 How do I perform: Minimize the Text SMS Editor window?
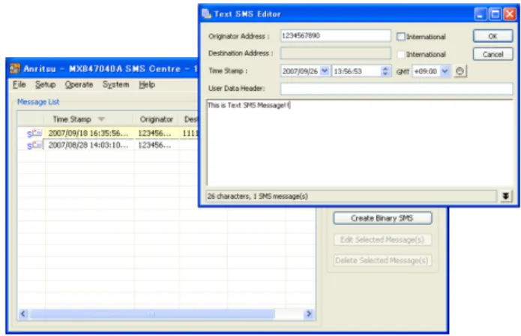481,14
